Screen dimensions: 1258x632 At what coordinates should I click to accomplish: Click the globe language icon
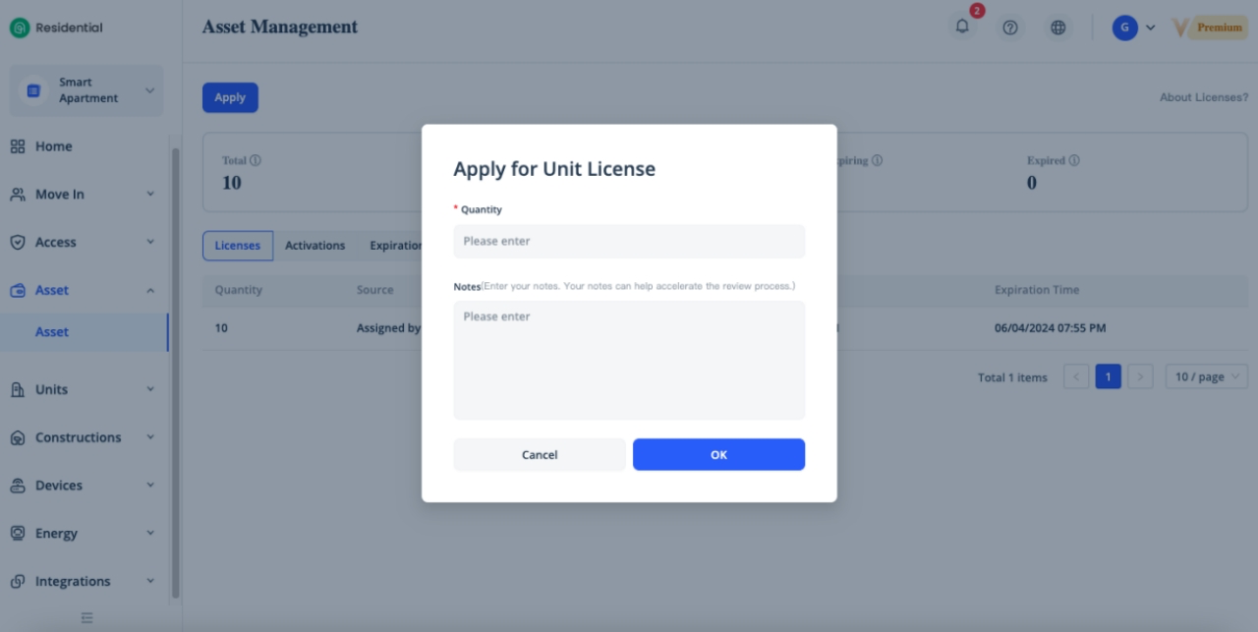(1058, 28)
